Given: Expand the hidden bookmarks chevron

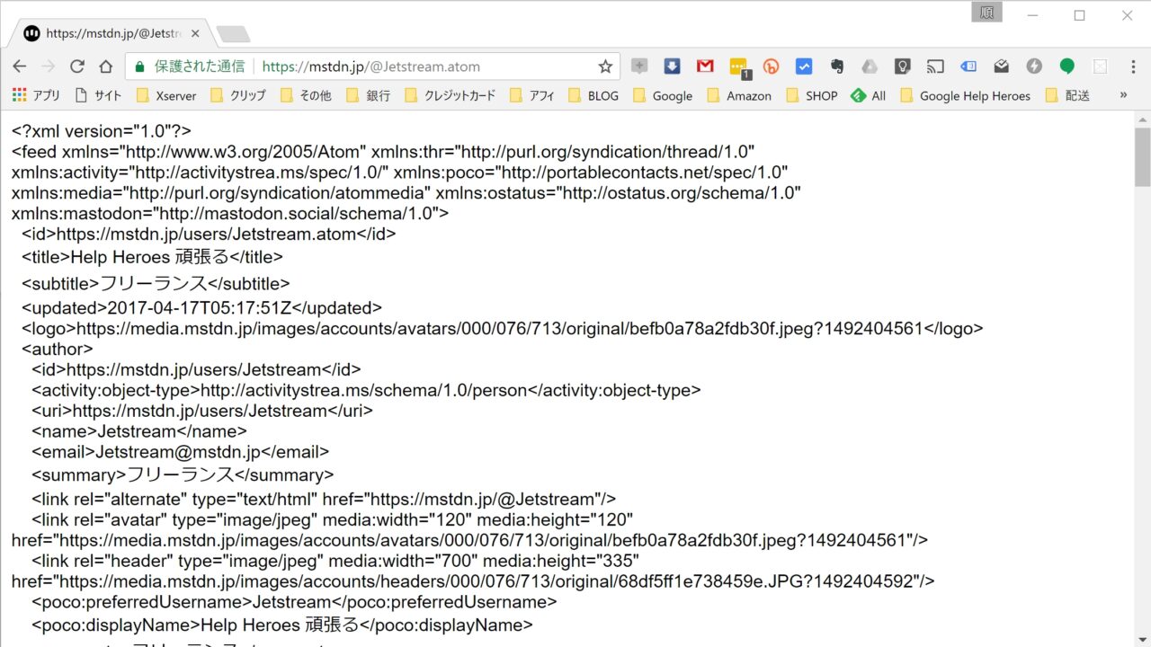Looking at the screenshot, I should click(1123, 95).
